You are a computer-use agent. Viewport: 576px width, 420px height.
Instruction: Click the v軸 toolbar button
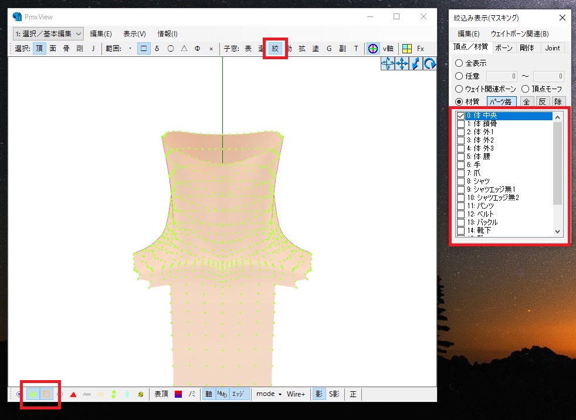[388, 49]
